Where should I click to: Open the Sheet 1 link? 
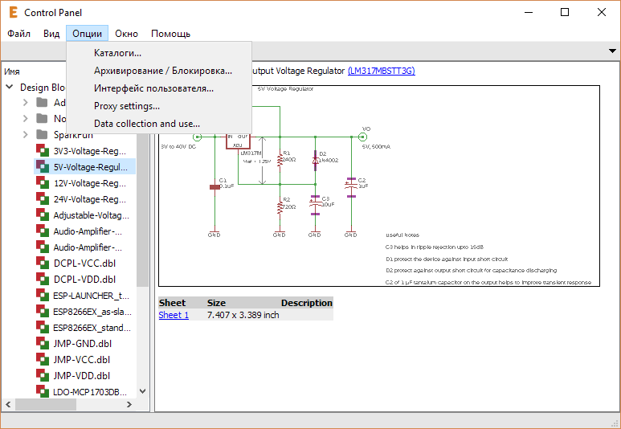point(174,315)
